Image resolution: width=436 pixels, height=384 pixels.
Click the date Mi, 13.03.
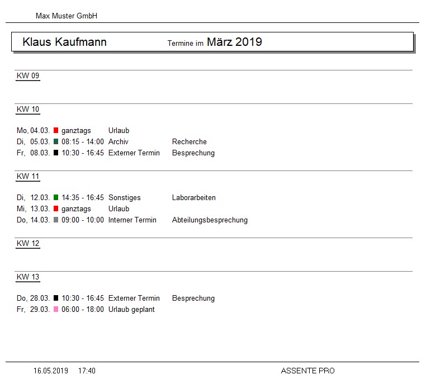coord(34,208)
